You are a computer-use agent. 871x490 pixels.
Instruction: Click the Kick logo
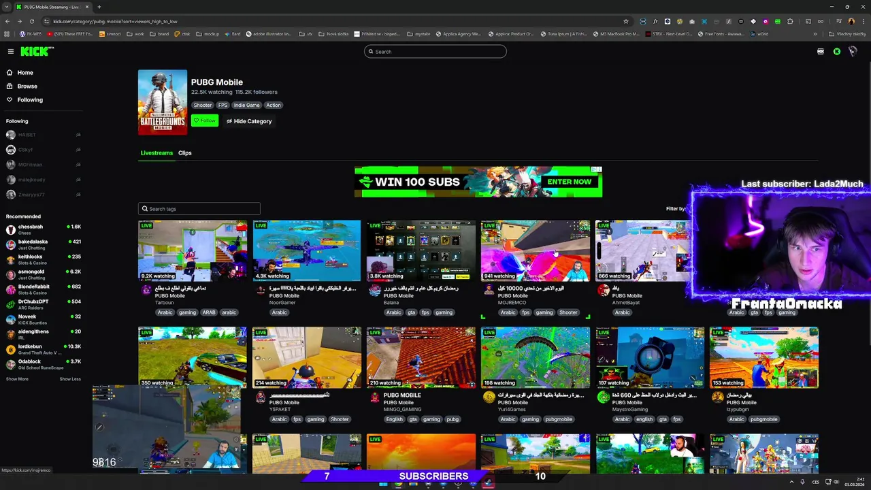[x=37, y=51]
